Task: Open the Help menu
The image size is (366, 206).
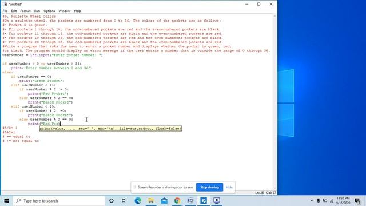Action: click(x=77, y=11)
